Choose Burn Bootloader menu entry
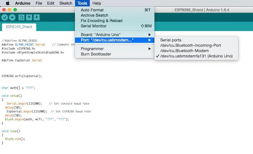 115,54
